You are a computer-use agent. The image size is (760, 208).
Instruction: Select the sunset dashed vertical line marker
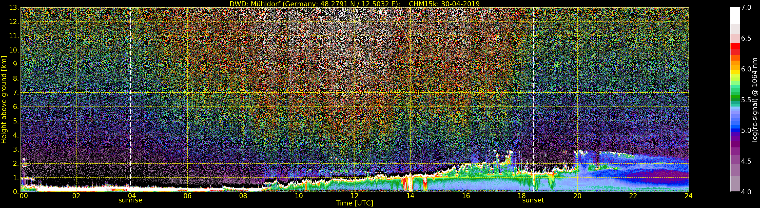pyautogui.click(x=533, y=99)
